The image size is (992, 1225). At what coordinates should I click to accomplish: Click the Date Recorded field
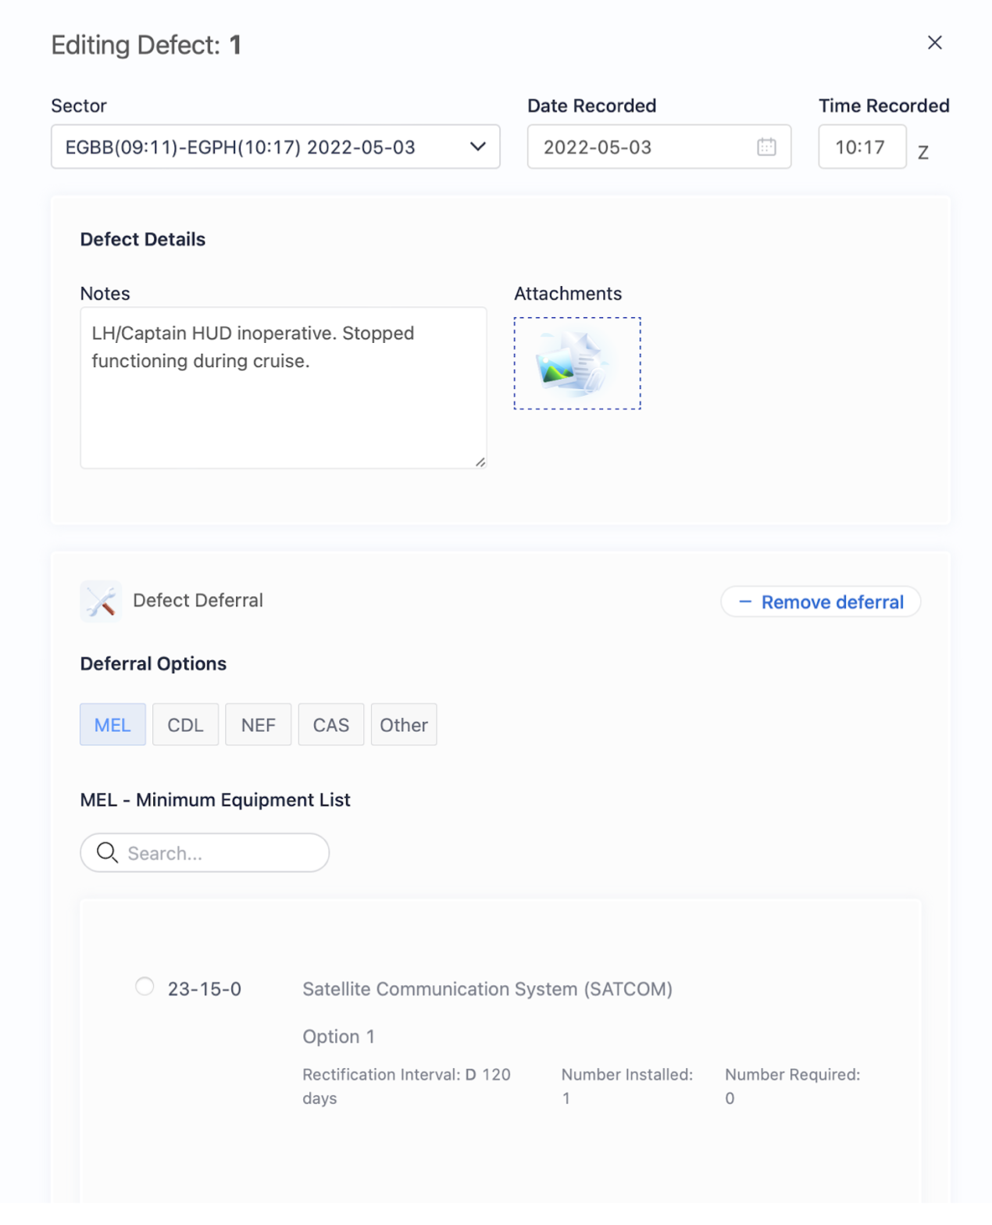coord(641,147)
